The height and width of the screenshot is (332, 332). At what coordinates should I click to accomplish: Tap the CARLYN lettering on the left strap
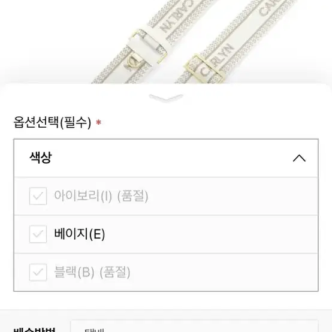click(x=176, y=17)
